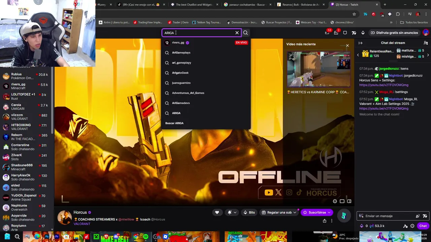Click the Bits button below the player

pyautogui.click(x=249, y=212)
